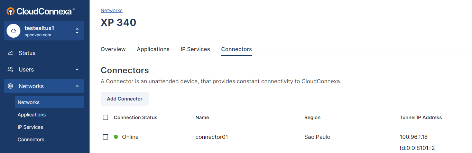Switch to the Applications tab
Screen dimensions: 472x153
pos(153,49)
